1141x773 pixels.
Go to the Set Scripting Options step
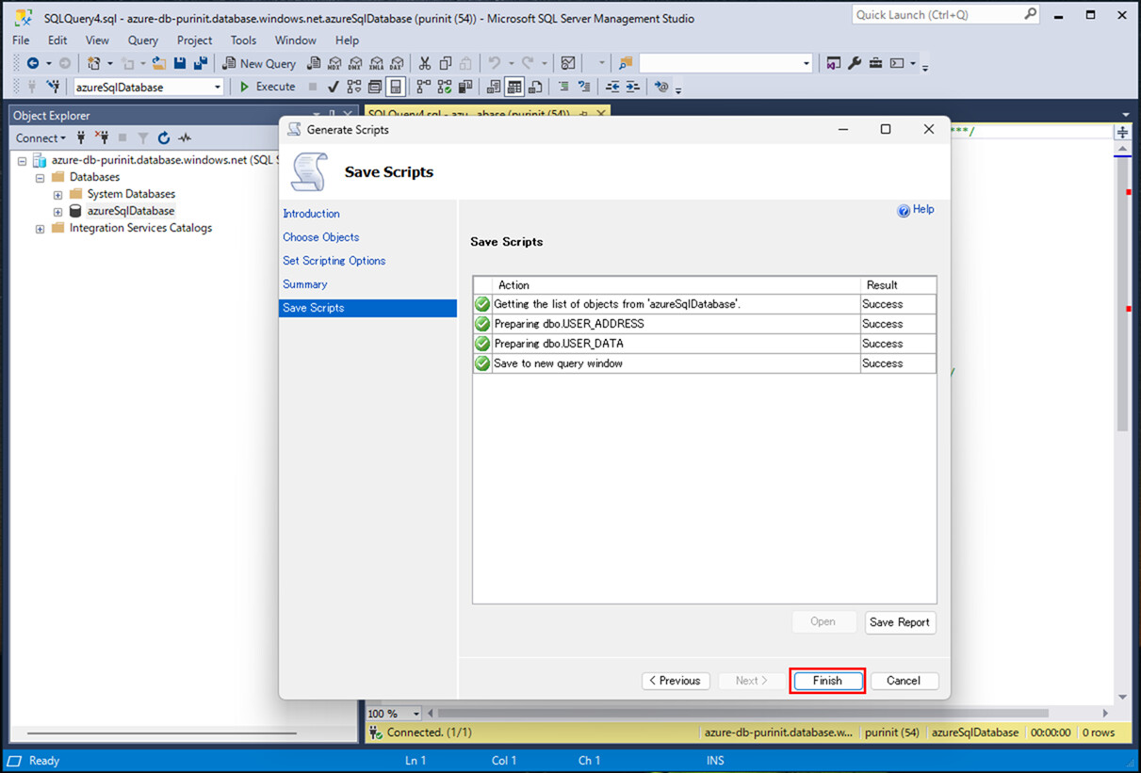[x=334, y=261]
